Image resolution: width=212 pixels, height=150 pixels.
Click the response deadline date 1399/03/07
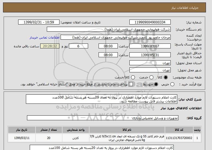[x=150, y=46]
